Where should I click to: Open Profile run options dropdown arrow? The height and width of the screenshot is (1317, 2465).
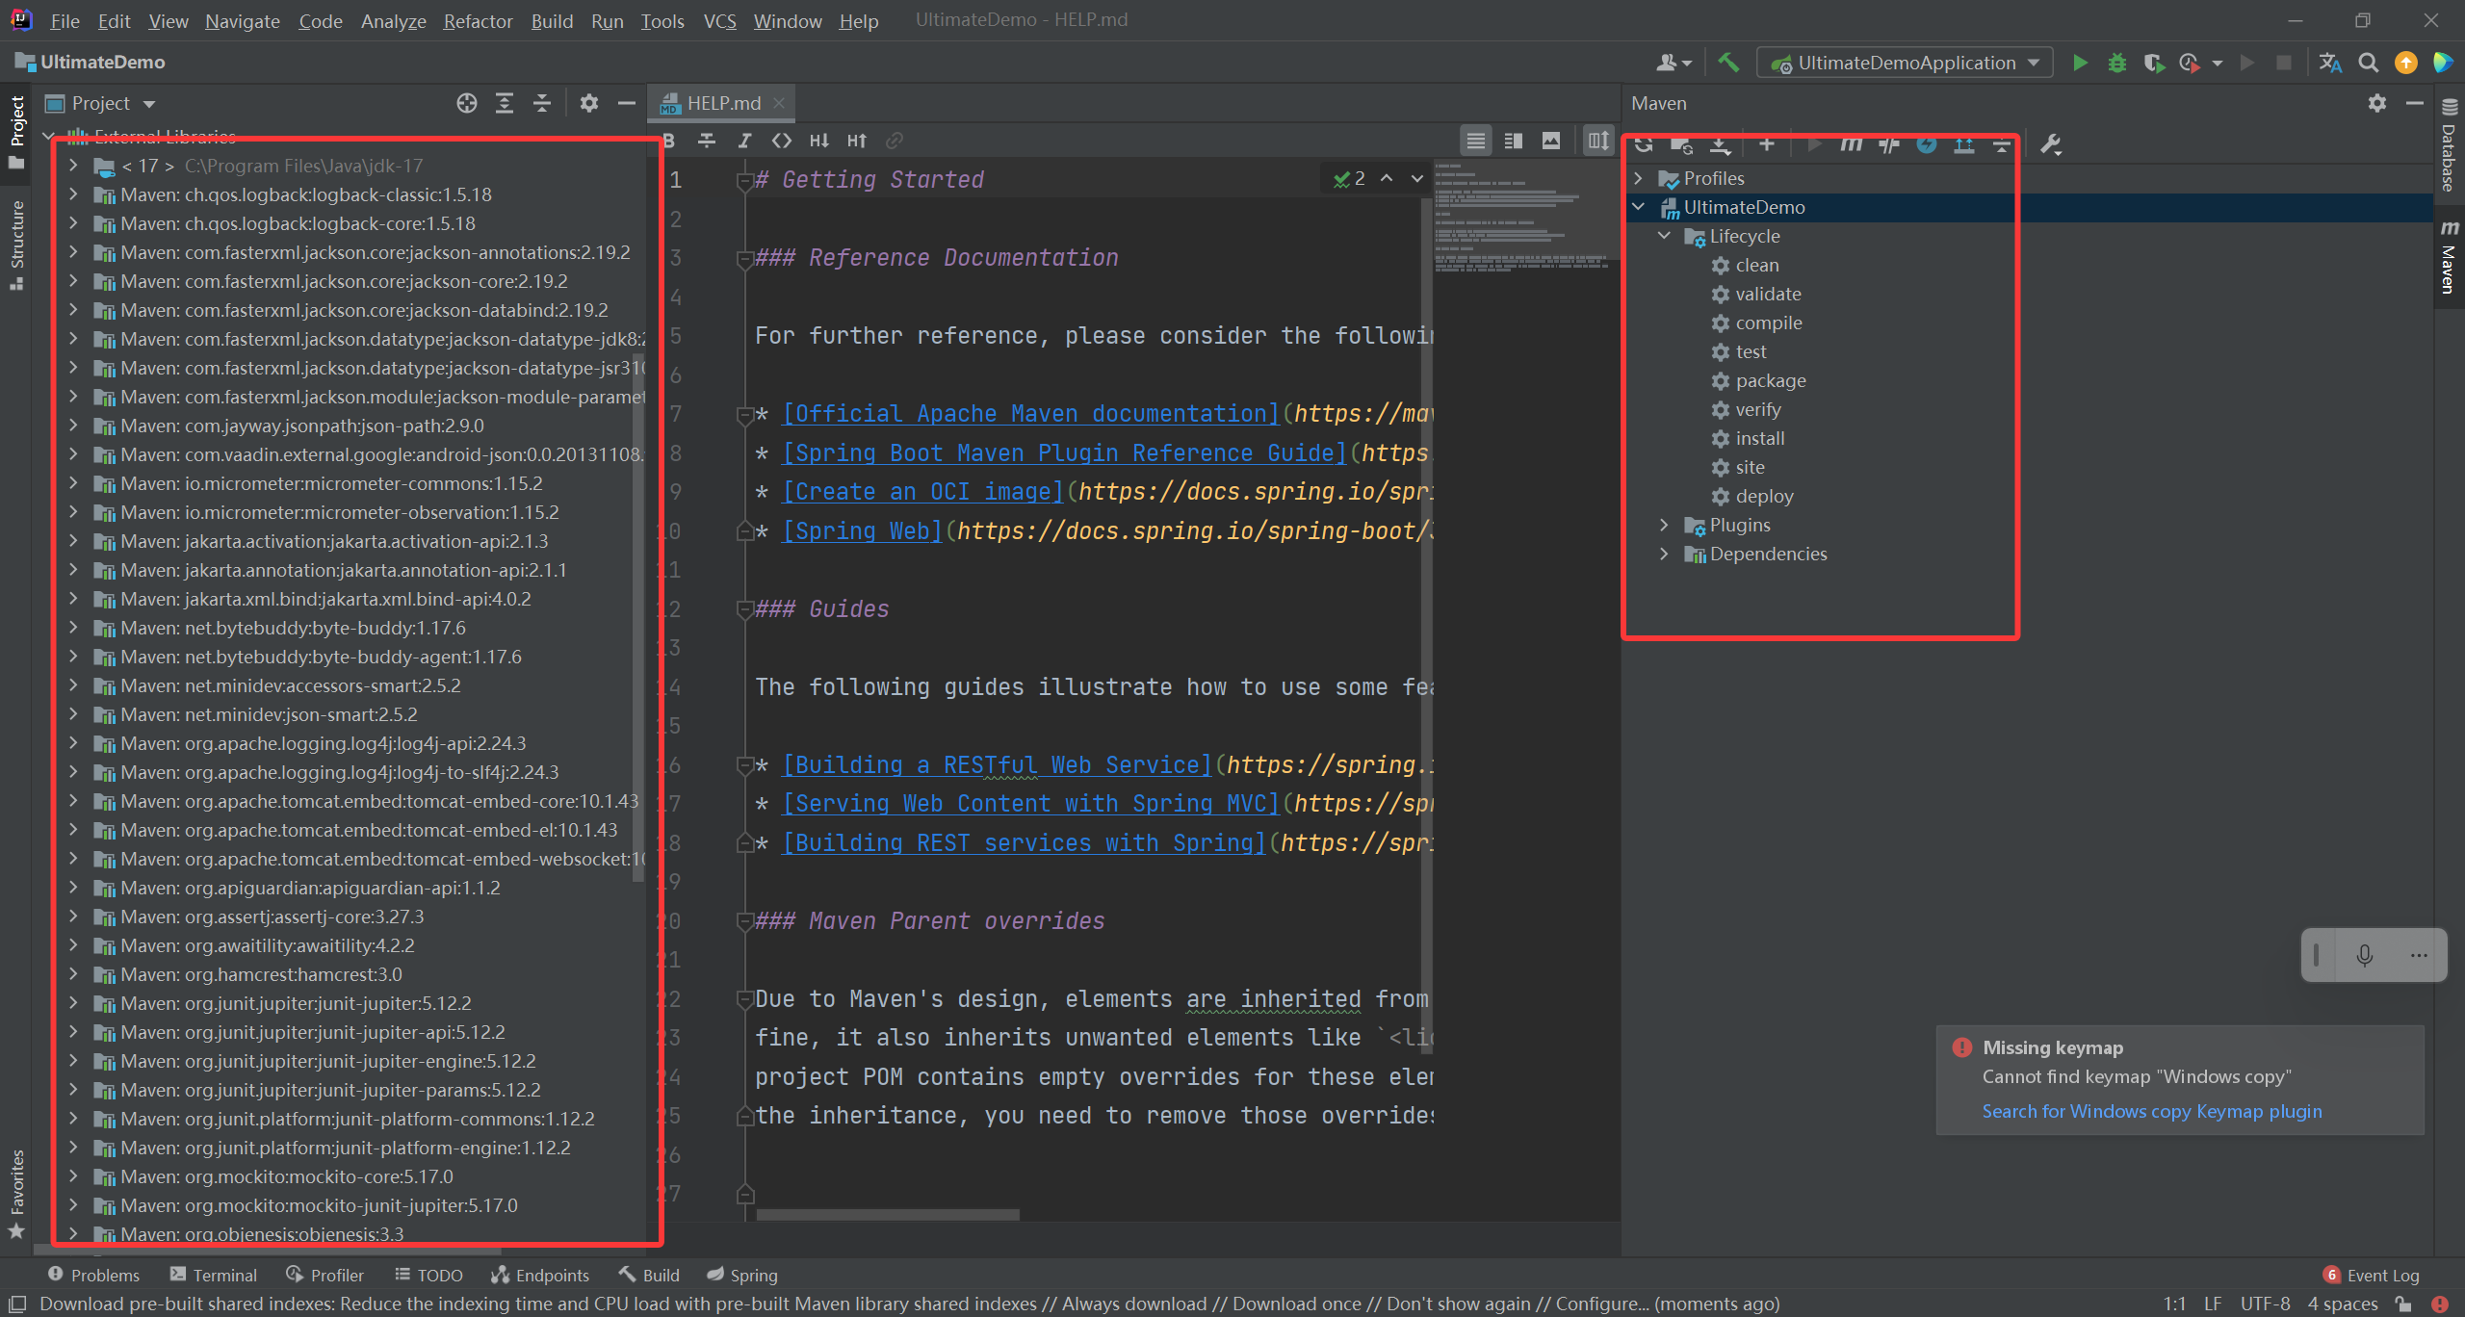point(2218,64)
